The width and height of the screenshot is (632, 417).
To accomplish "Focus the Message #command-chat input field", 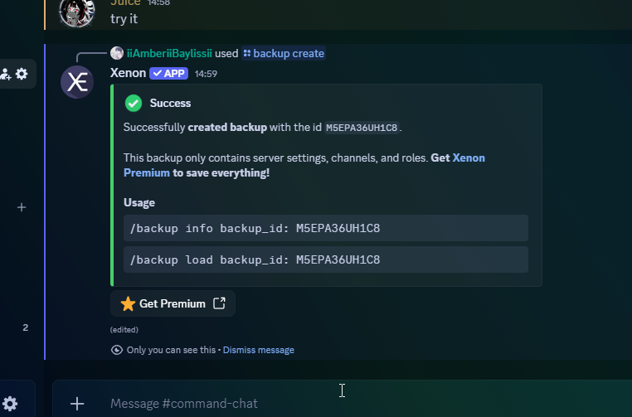I will (x=332, y=404).
